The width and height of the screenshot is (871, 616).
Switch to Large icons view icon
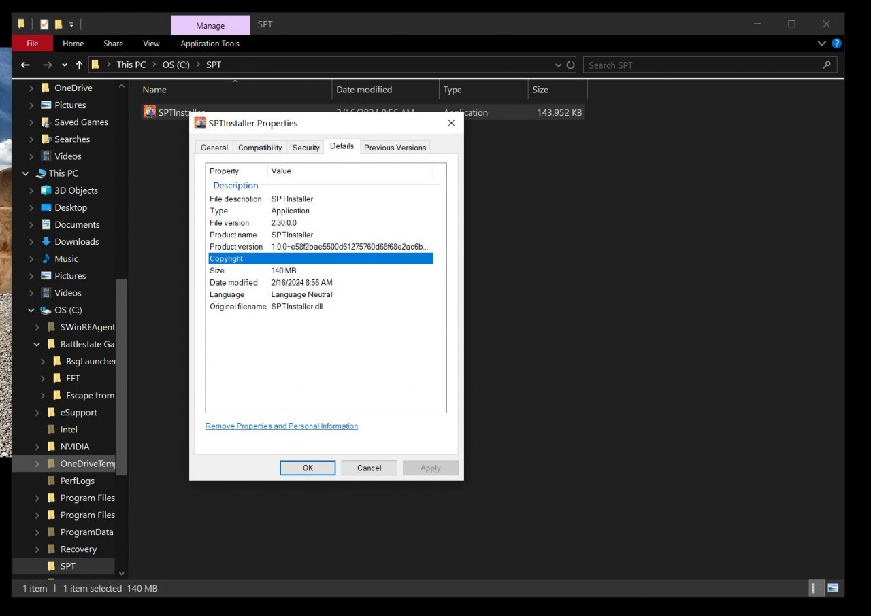[833, 588]
